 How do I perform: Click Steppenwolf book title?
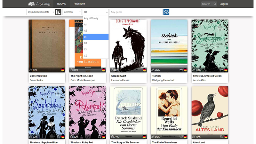[118, 76]
